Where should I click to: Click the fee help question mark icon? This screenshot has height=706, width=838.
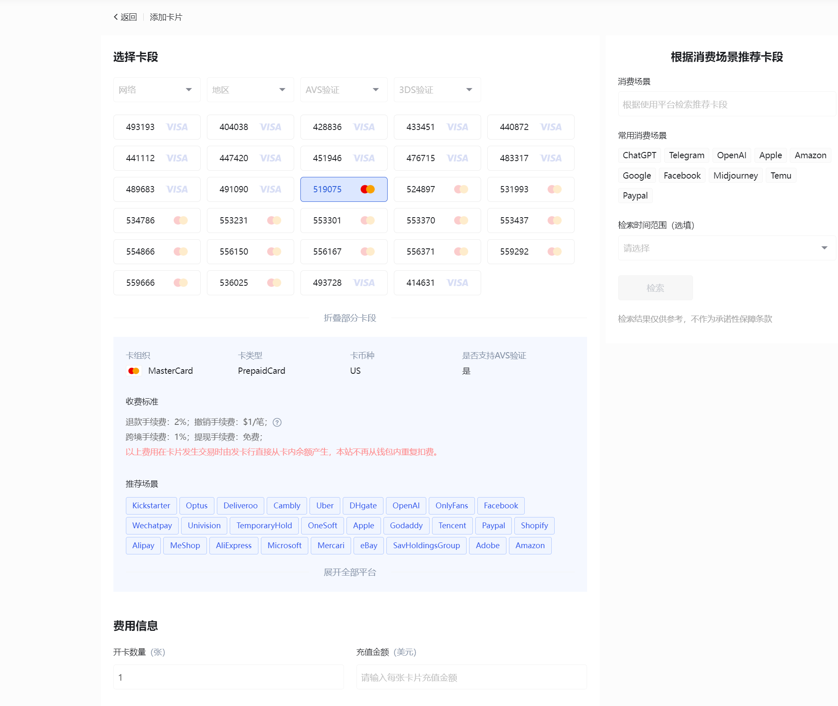pyautogui.click(x=277, y=422)
